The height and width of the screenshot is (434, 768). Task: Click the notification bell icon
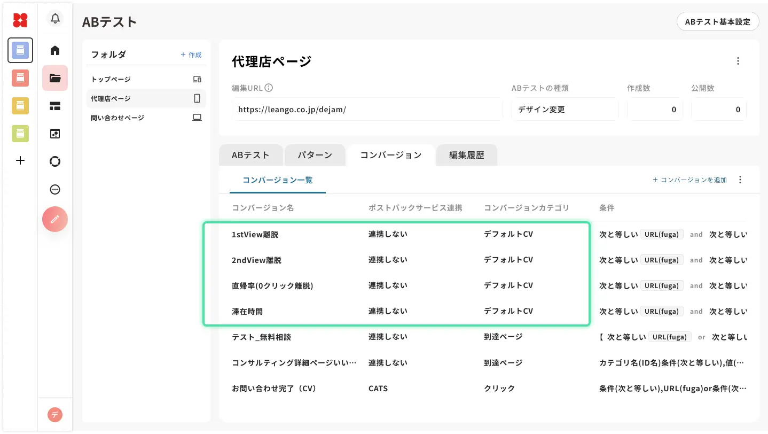(x=55, y=19)
